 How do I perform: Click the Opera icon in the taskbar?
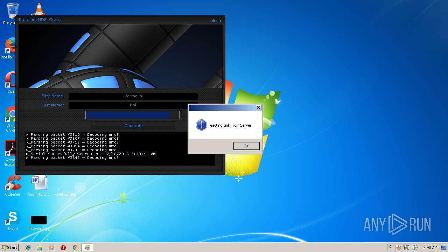coord(63,247)
